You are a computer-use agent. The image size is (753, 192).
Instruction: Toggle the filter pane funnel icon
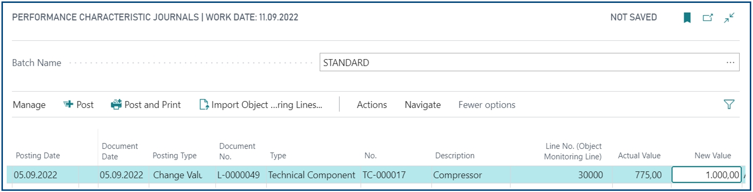pos(729,104)
